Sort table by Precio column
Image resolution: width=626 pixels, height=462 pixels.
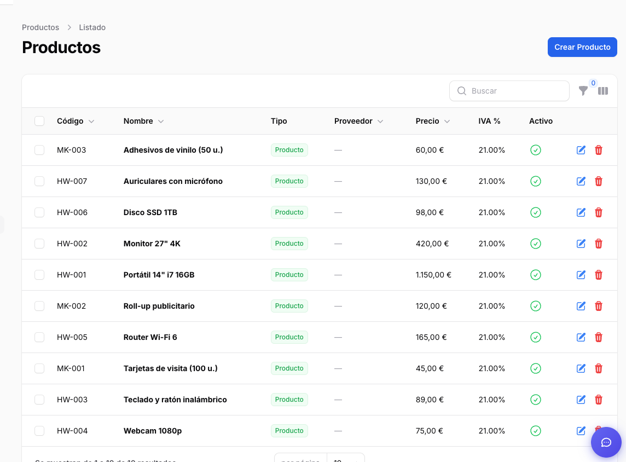(432, 121)
